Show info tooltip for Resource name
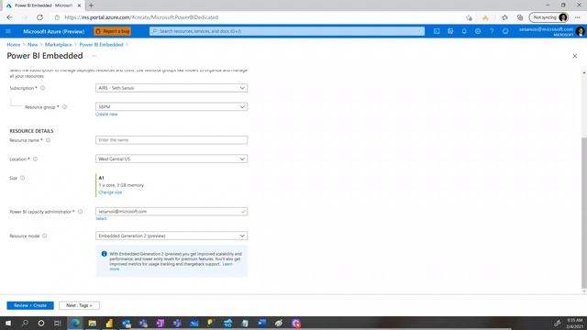The height and width of the screenshot is (330, 587). tap(48, 140)
